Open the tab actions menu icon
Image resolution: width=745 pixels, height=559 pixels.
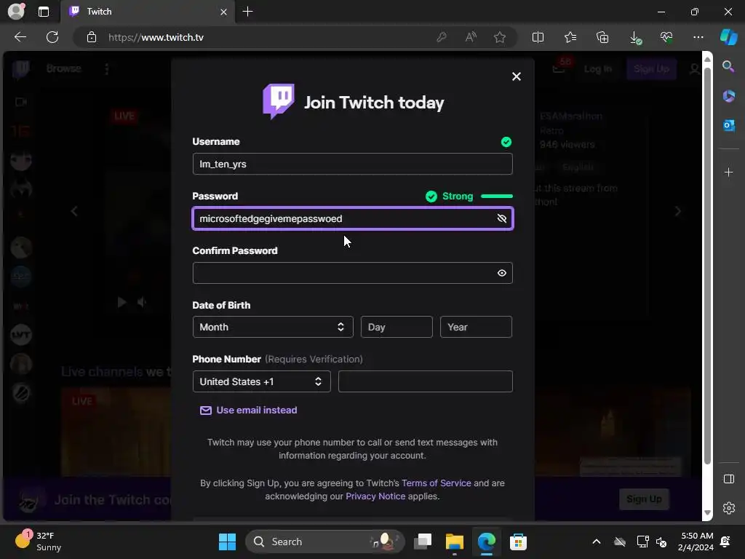(x=43, y=12)
